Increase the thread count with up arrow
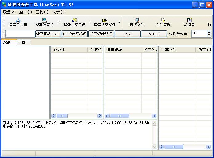Viewport: 214px width, 158px height. [209, 32]
